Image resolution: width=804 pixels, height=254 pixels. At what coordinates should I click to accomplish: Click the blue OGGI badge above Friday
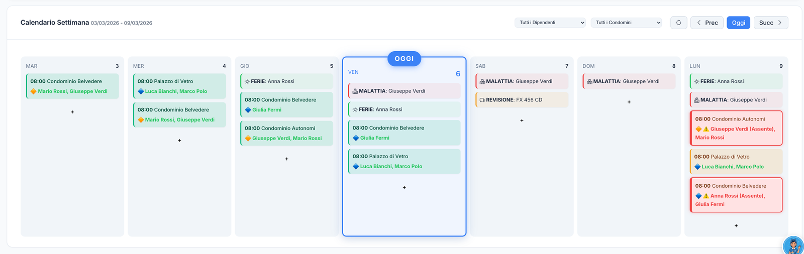[404, 59]
